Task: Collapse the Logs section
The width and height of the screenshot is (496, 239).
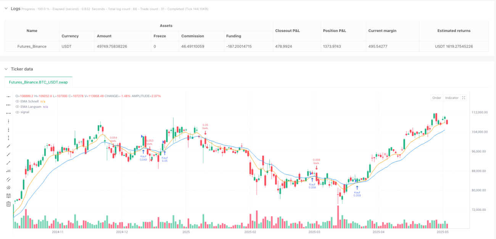Action: pos(6,8)
